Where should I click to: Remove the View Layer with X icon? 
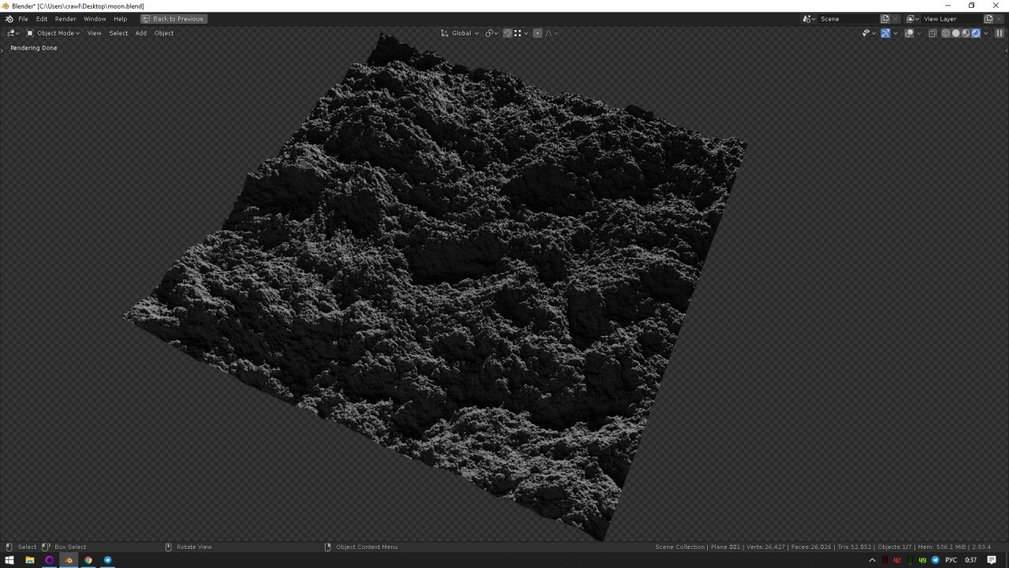point(999,19)
